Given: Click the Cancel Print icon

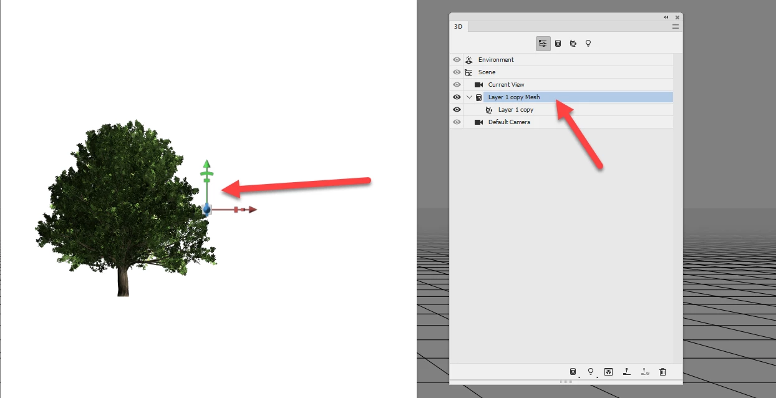Looking at the screenshot, I should click(645, 372).
